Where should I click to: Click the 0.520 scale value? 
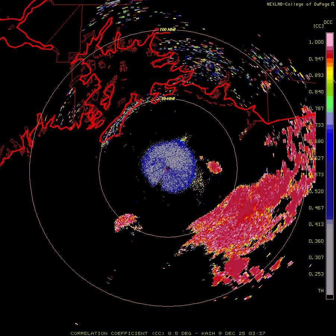316,191
